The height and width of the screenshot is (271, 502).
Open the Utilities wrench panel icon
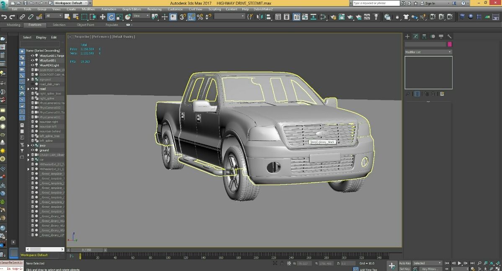pos(449,36)
